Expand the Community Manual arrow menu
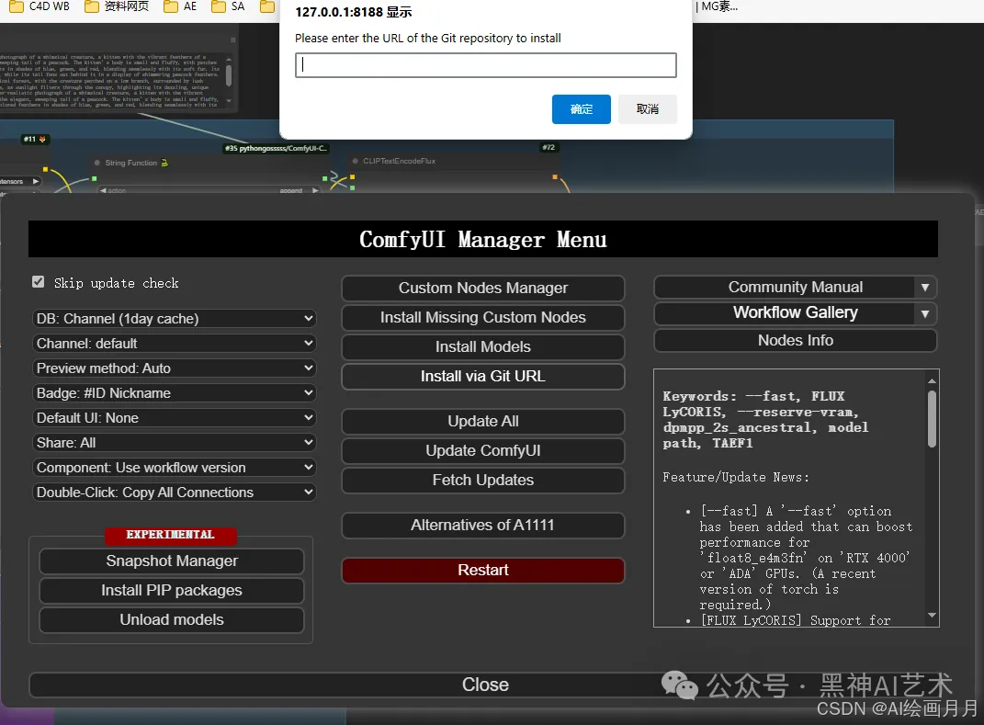 [925, 288]
